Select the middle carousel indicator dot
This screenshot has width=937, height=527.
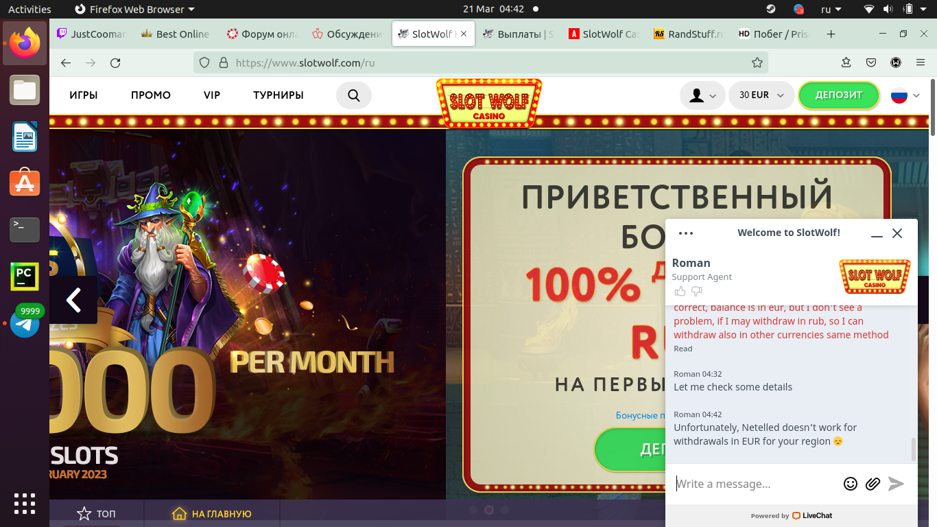click(x=489, y=510)
